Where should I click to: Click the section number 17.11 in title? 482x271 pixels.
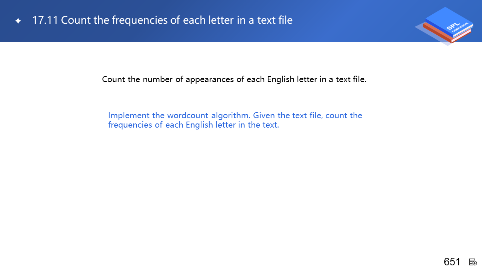point(45,20)
